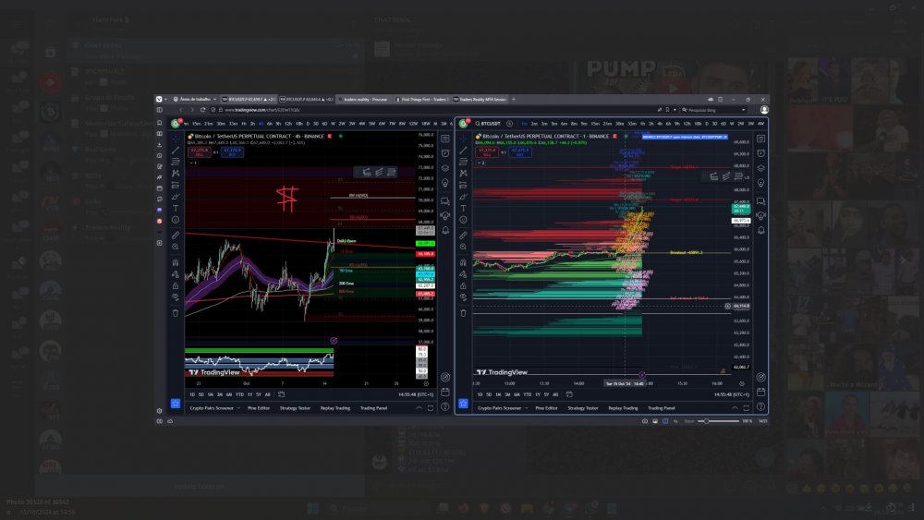Toggle the Vivaldi side panel button
924x520 pixels.
click(159, 110)
